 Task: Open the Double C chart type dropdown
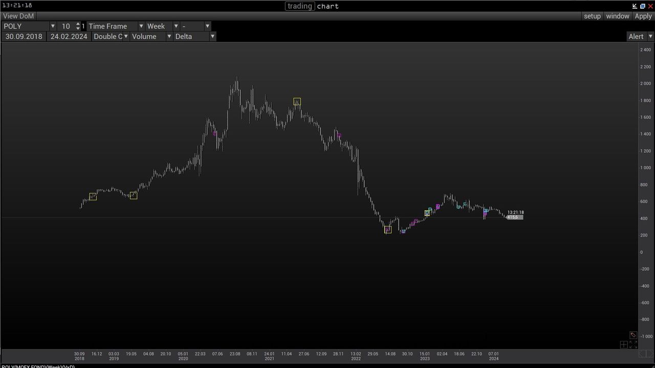125,36
